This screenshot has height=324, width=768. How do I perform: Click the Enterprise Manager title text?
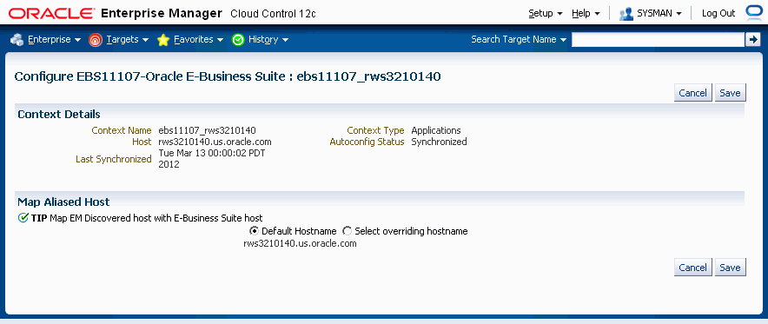tap(161, 14)
